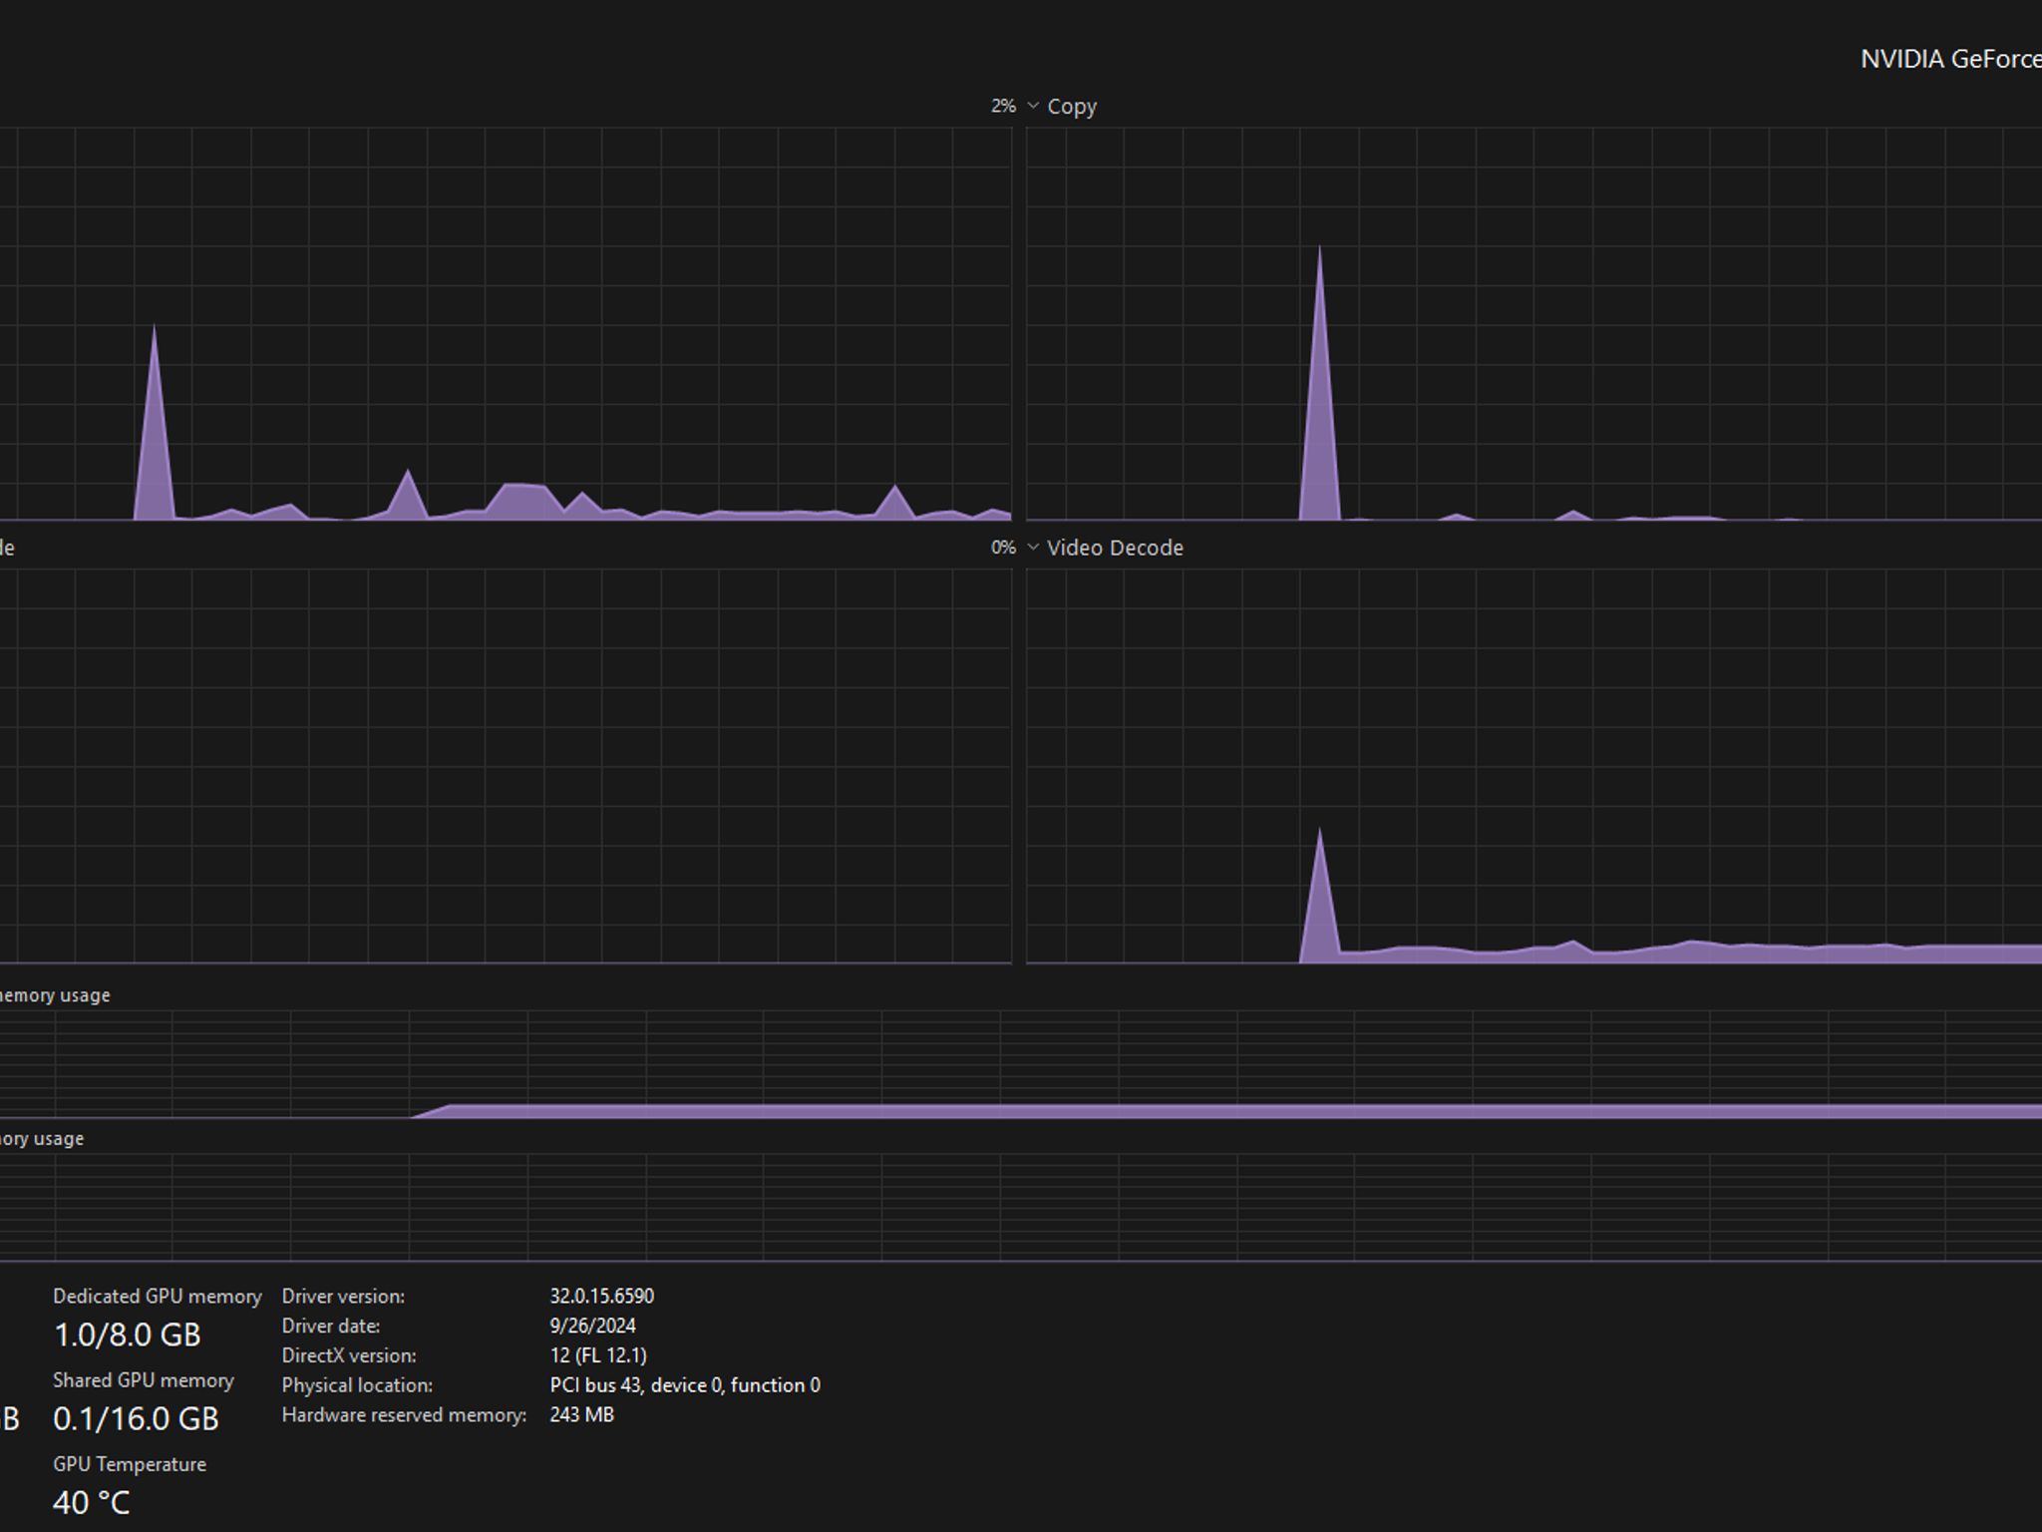Image resolution: width=2042 pixels, height=1532 pixels.
Task: Select the 243 MB reserved memory value
Action: [581, 1415]
